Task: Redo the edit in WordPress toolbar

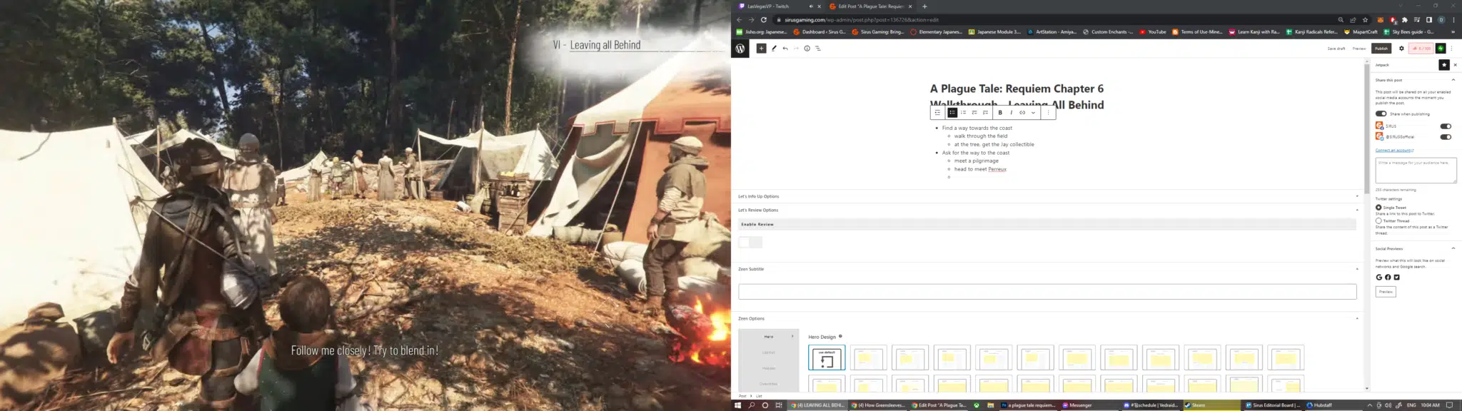Action: coord(796,49)
